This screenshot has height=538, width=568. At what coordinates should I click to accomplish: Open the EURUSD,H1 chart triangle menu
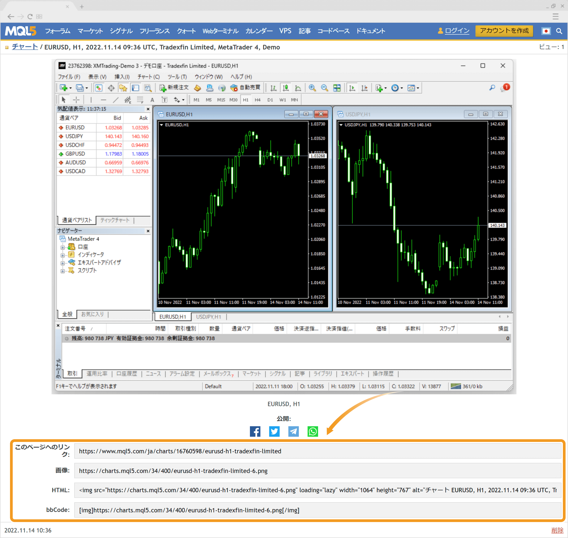(x=162, y=125)
